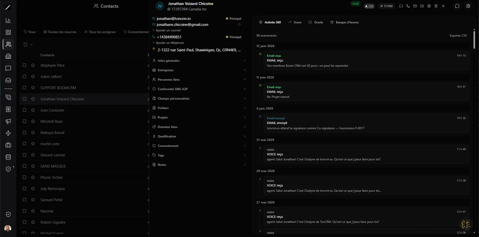Tick the checkbox for Mitchell Rose
479x237 pixels.
pos(25,121)
